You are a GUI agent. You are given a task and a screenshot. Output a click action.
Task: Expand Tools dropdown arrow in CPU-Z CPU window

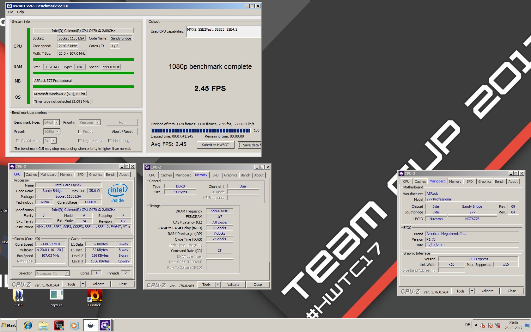pyautogui.click(x=83, y=284)
